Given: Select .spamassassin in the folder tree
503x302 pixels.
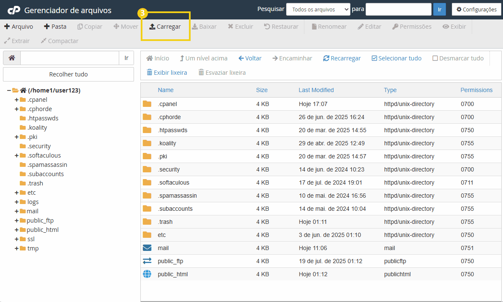Looking at the screenshot, I should pos(47,165).
